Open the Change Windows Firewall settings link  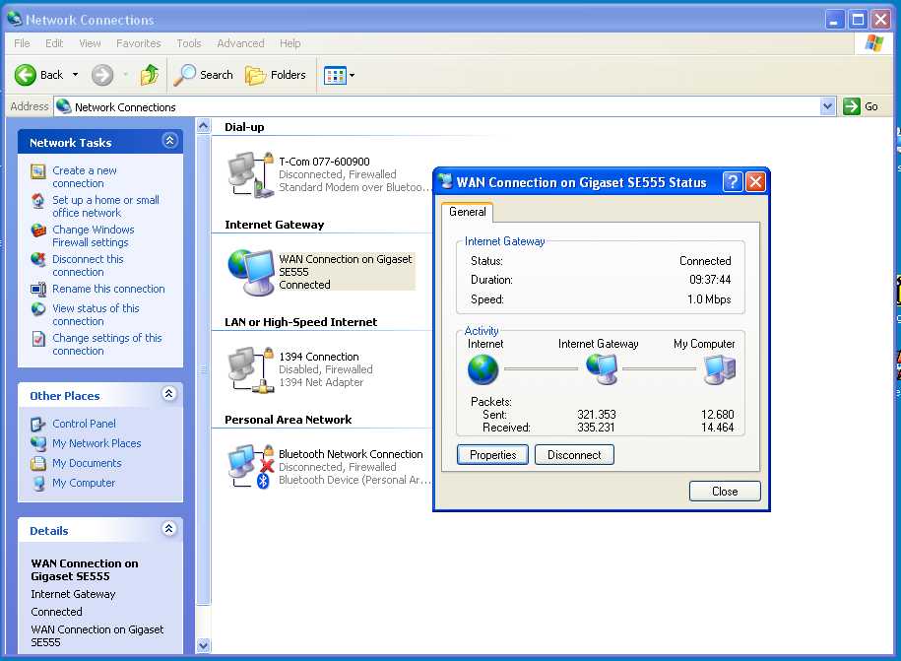click(x=92, y=235)
